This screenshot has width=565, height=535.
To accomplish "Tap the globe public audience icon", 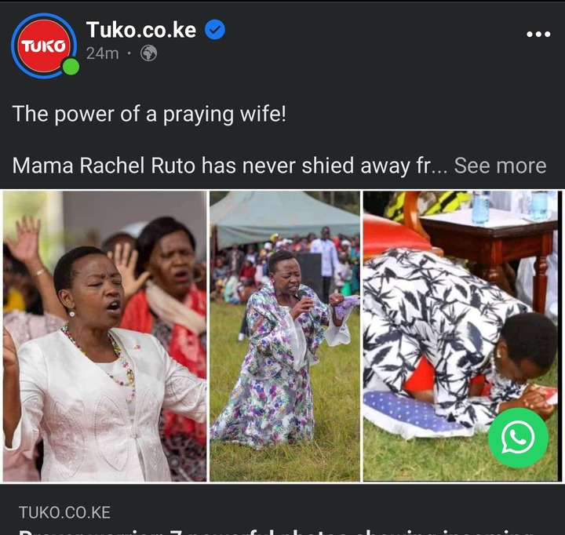I will coord(148,53).
